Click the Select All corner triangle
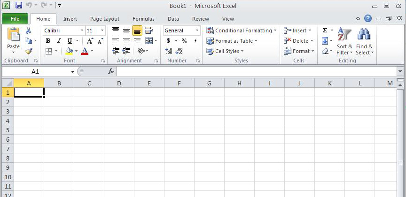Viewport: 406px width, 197px height. click(x=8, y=83)
